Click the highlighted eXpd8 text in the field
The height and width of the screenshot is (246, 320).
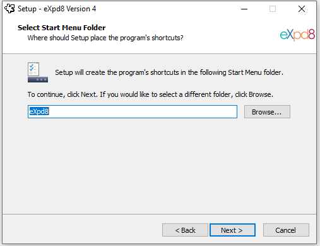click(39, 111)
